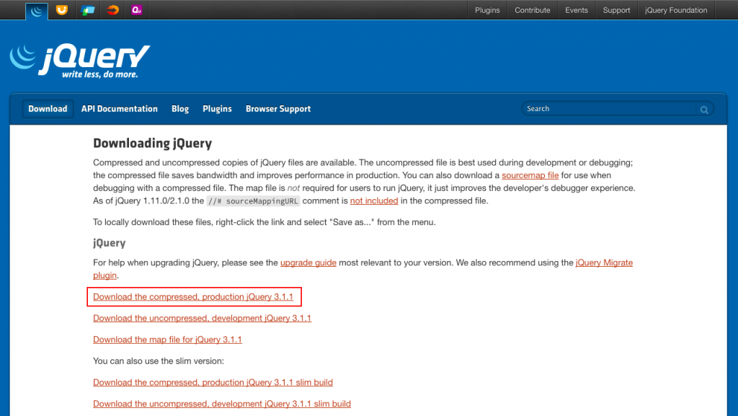Download the jQuery 3.1.1 map file
The image size is (738, 416).
click(x=167, y=340)
